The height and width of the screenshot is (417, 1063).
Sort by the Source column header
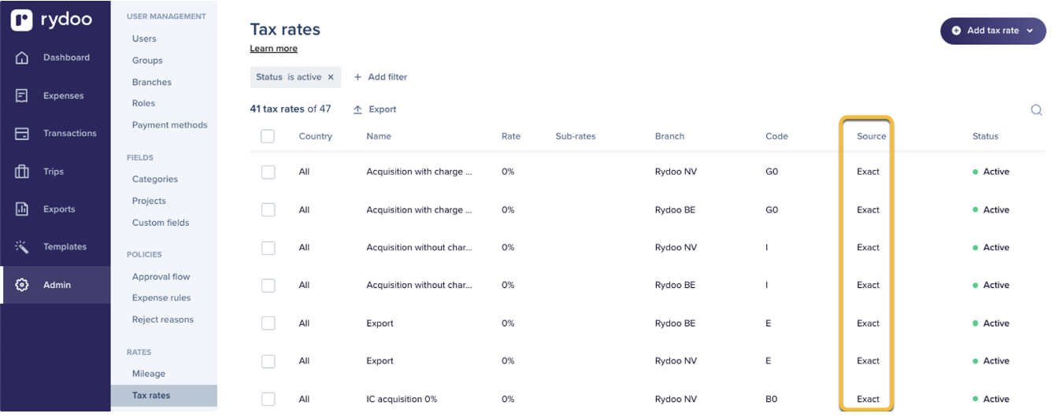coord(871,136)
